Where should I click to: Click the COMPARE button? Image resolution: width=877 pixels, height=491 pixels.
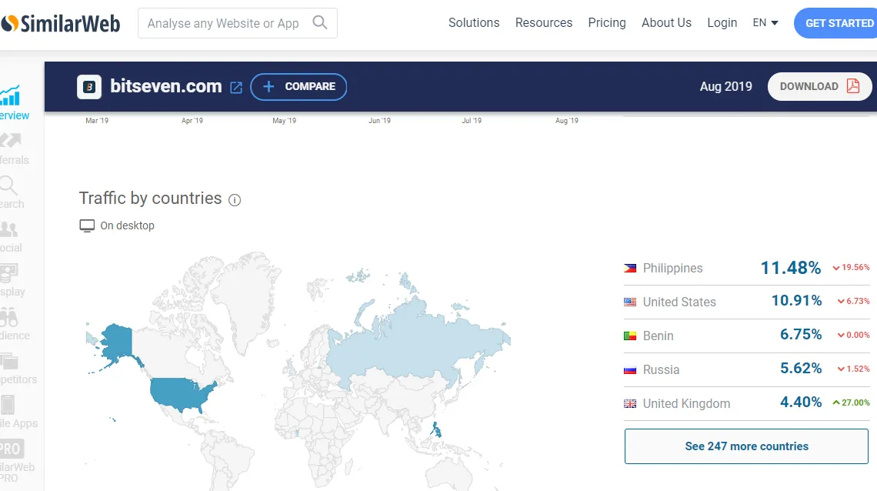coord(298,87)
